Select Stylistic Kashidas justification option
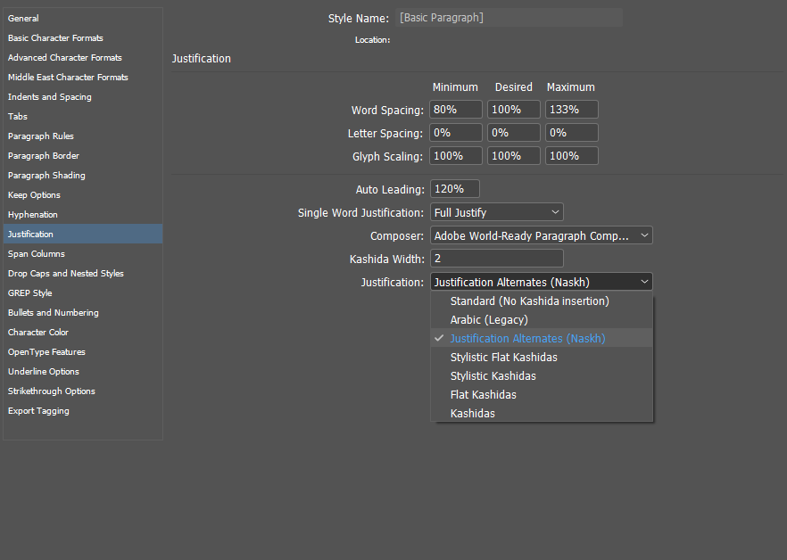787x560 pixels. [x=493, y=375]
